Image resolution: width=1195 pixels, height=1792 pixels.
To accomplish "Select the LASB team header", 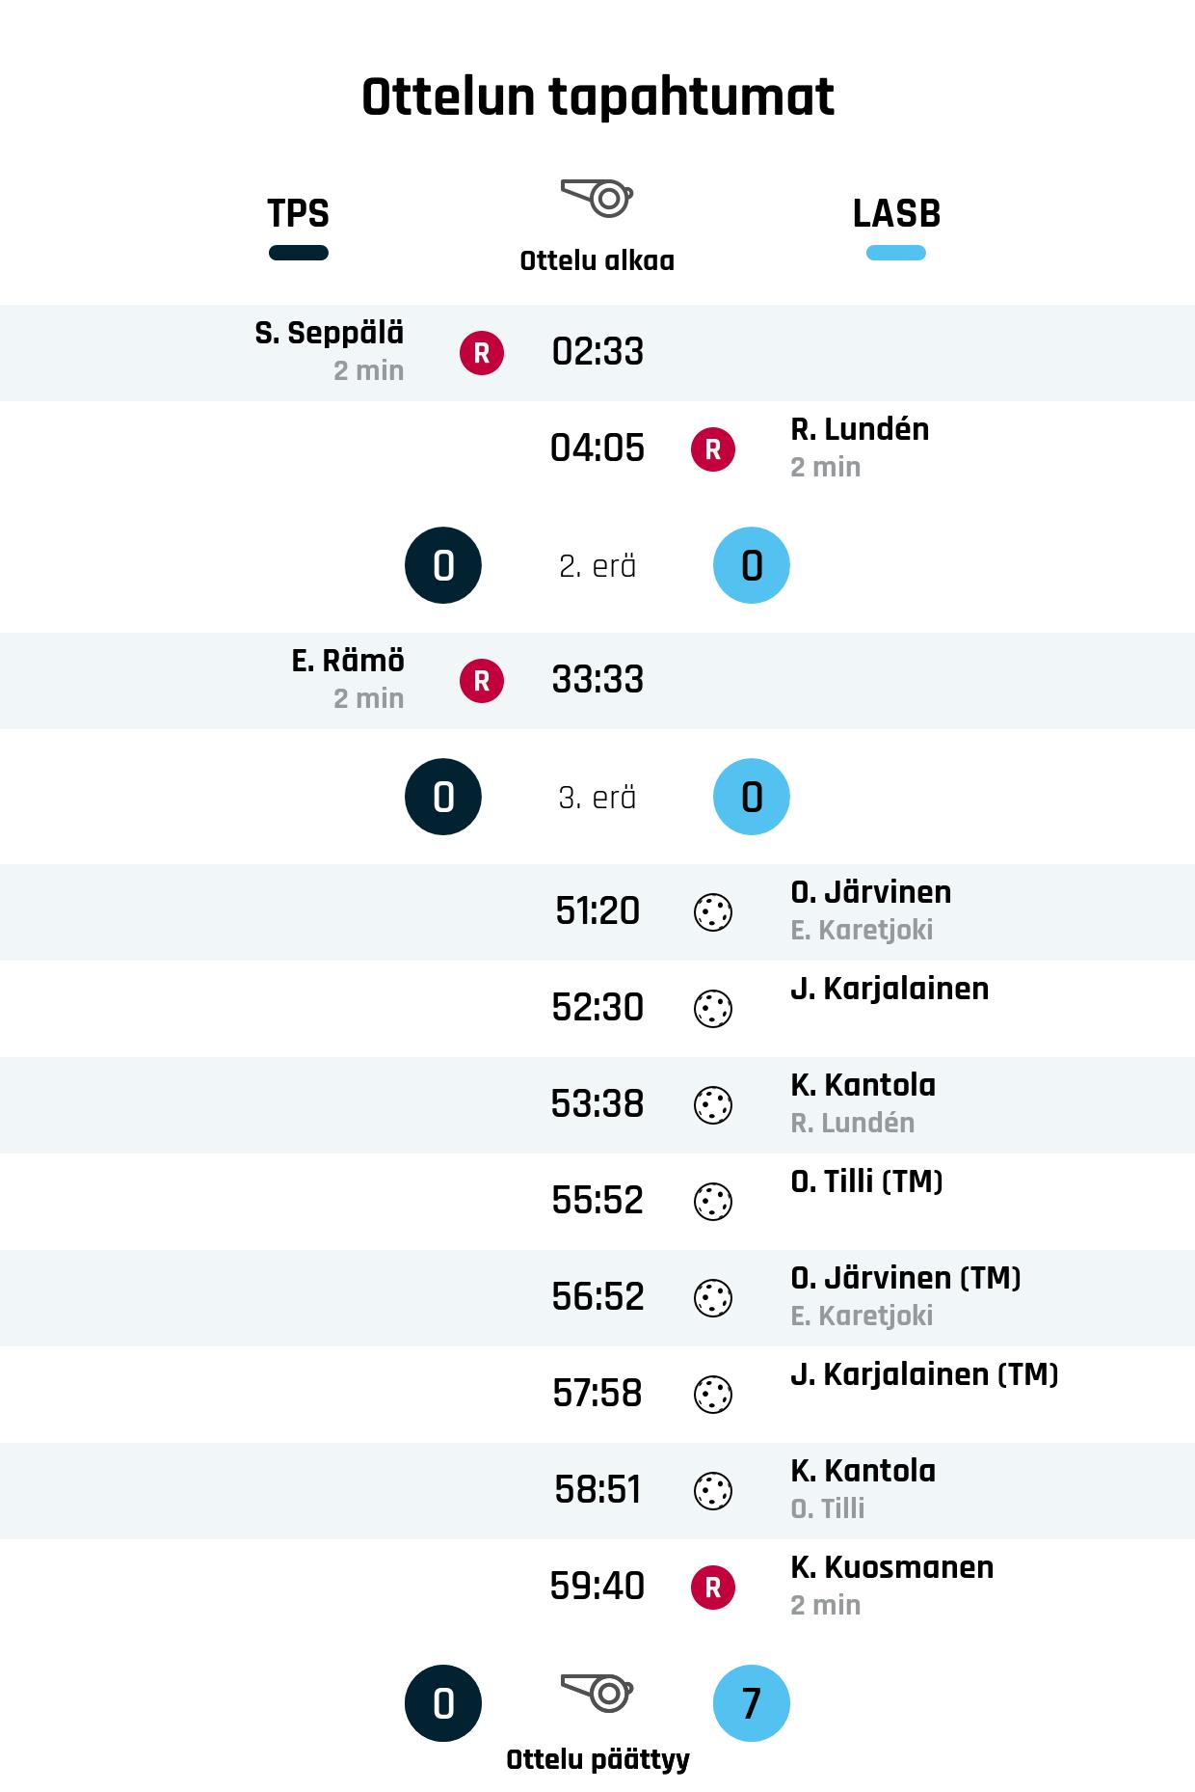I will 896,213.
